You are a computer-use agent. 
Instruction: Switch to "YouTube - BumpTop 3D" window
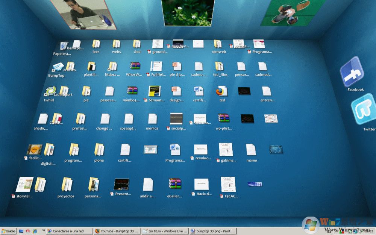point(117,231)
